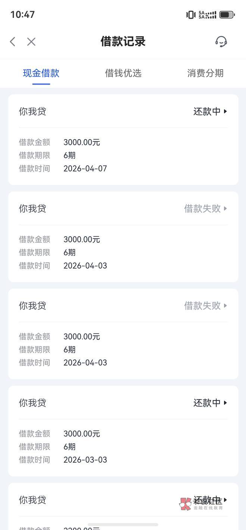246x530 pixels.
Task: Tap the watermark logo icon at bottom right
Action: point(185,504)
